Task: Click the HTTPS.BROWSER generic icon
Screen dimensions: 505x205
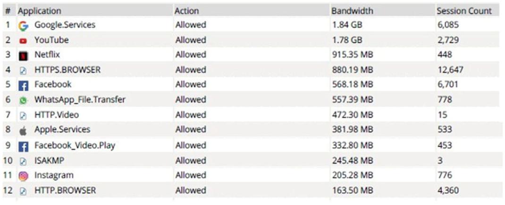Action: 23,70
